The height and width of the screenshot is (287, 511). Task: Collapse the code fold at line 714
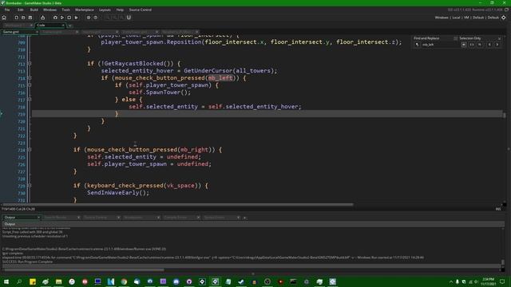(x=30, y=78)
